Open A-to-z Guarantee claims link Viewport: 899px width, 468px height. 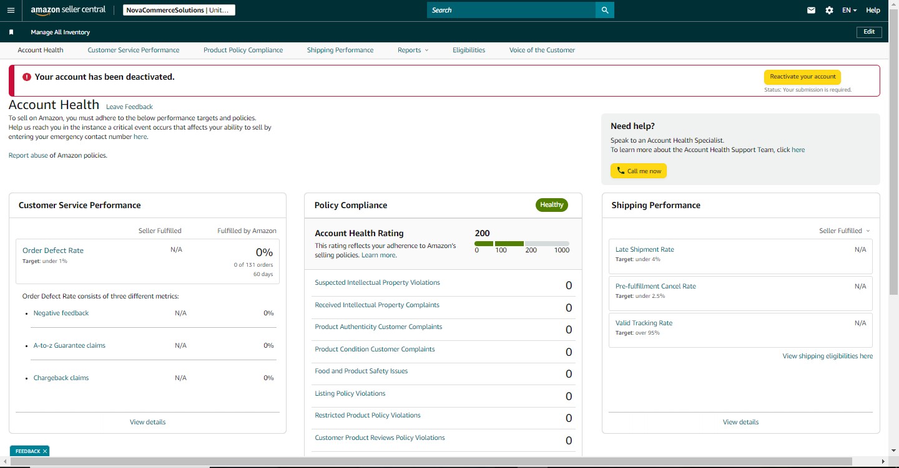(x=69, y=345)
